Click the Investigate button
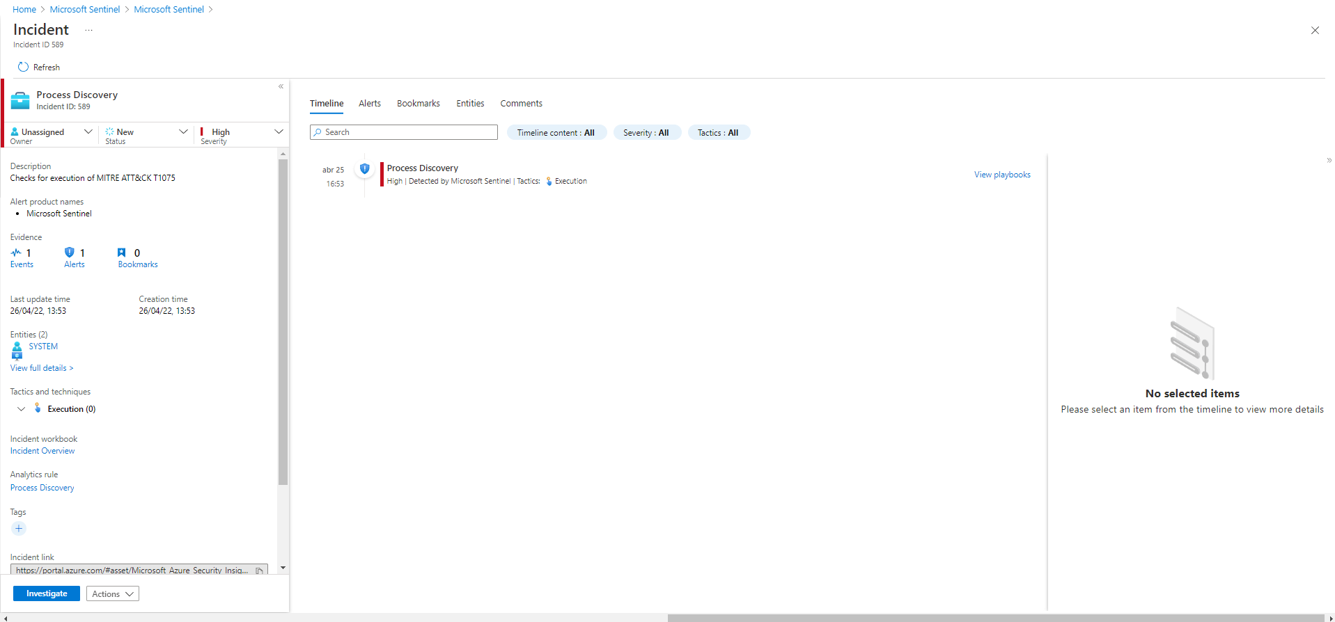Screen dimensions: 1335x622 [x=47, y=593]
